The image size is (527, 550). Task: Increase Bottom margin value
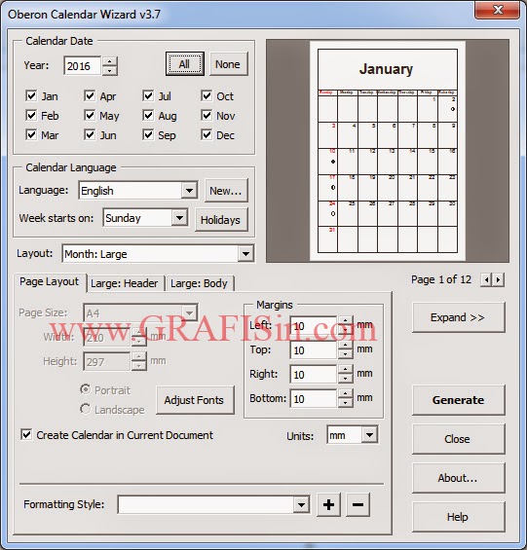click(346, 394)
